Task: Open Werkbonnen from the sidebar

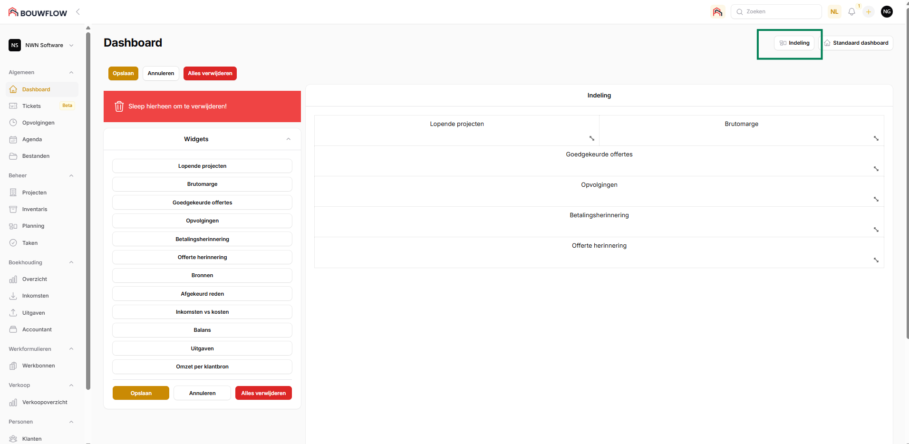Action: pos(39,366)
